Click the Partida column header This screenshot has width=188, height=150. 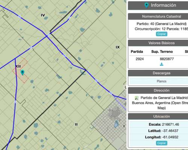coord(137,51)
